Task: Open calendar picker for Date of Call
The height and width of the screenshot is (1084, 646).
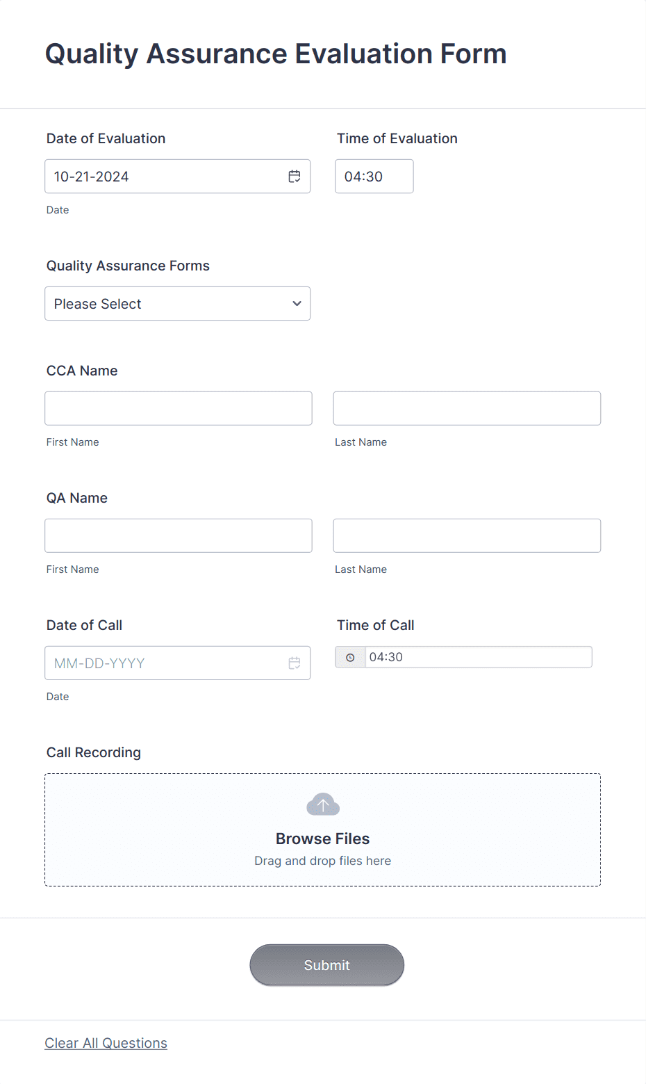Action: click(295, 663)
